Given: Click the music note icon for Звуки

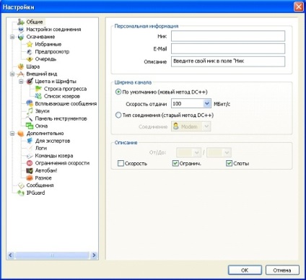Looking at the screenshot, I should (x=30, y=111).
